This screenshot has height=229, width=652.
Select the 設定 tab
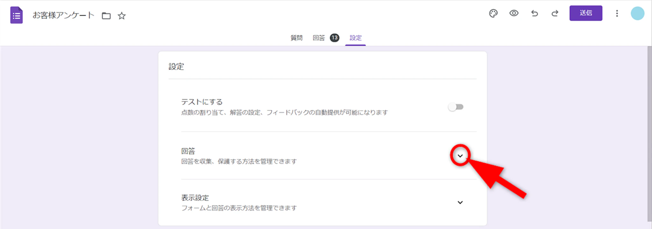tap(356, 38)
